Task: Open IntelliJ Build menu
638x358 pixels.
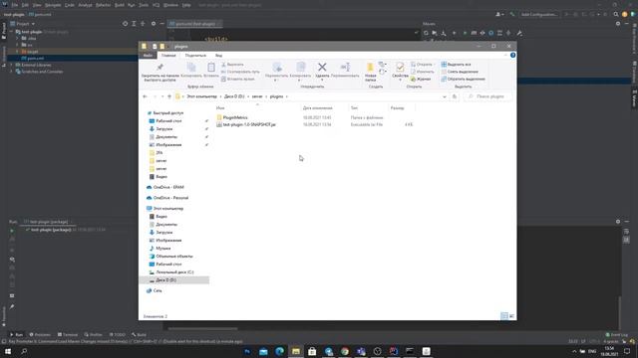Action: (x=120, y=5)
